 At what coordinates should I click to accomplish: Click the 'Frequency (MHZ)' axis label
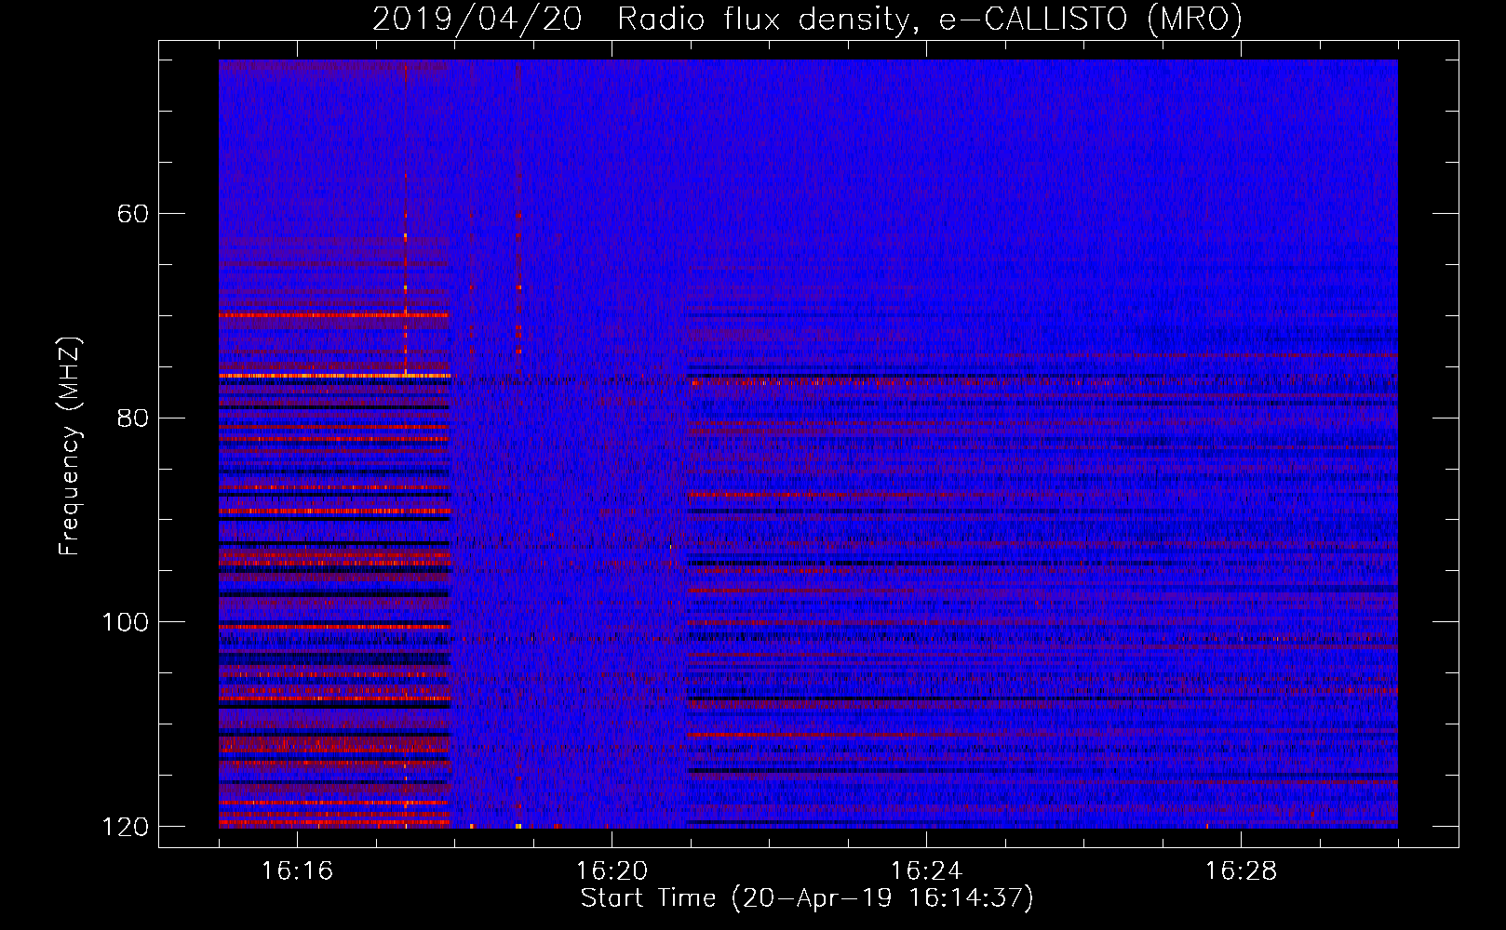point(70,446)
